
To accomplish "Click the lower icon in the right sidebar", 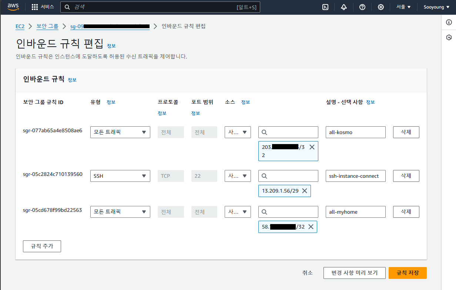I will pos(448,37).
